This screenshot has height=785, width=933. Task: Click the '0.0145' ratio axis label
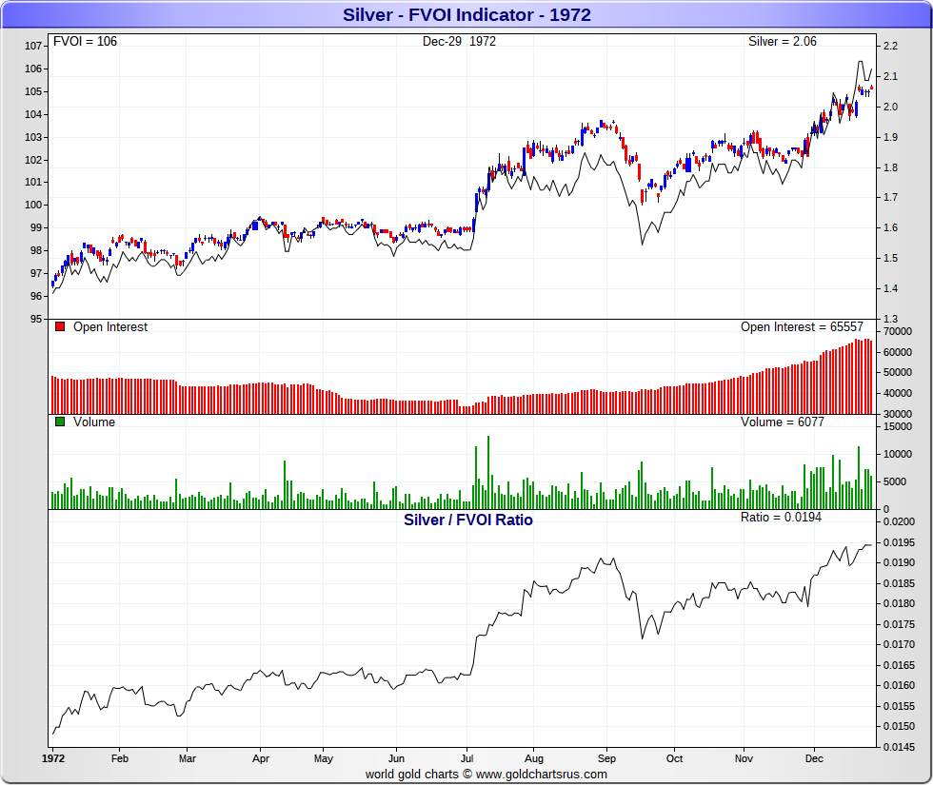click(899, 748)
